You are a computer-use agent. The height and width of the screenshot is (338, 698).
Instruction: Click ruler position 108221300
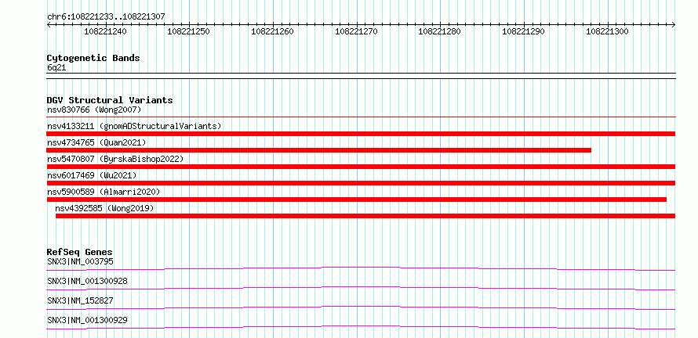click(x=607, y=31)
